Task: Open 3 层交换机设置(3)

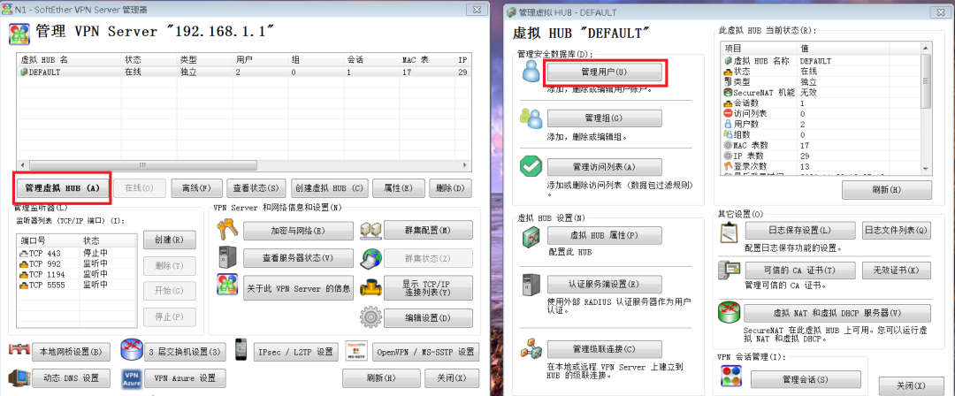Action: [185, 352]
